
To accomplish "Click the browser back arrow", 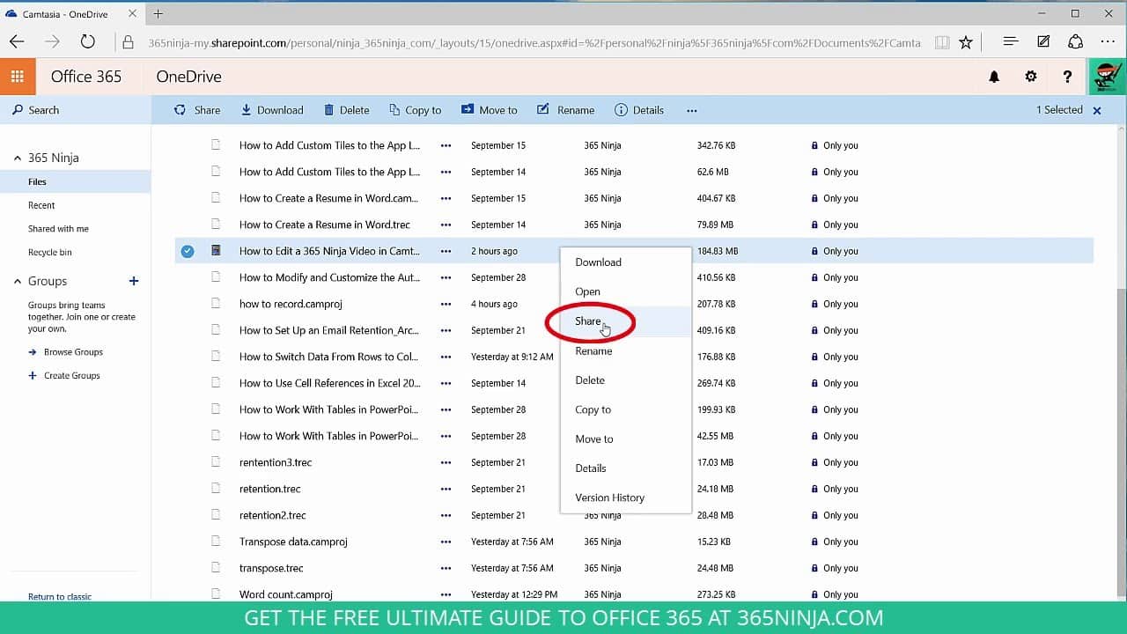I will [x=17, y=41].
